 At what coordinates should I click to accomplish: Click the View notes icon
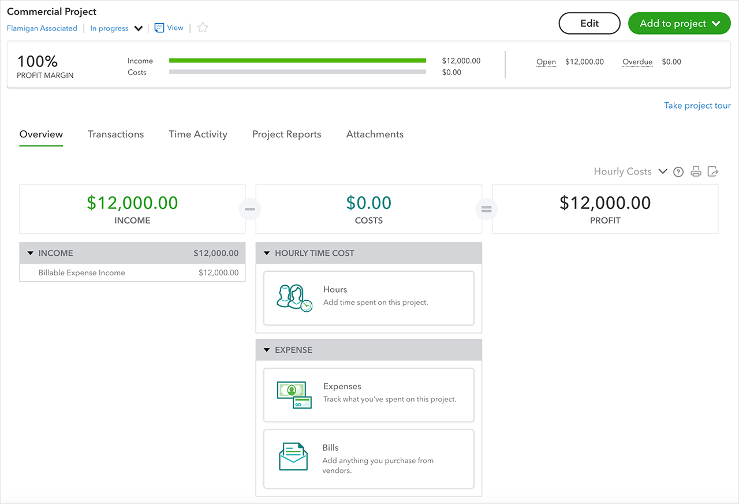click(159, 28)
